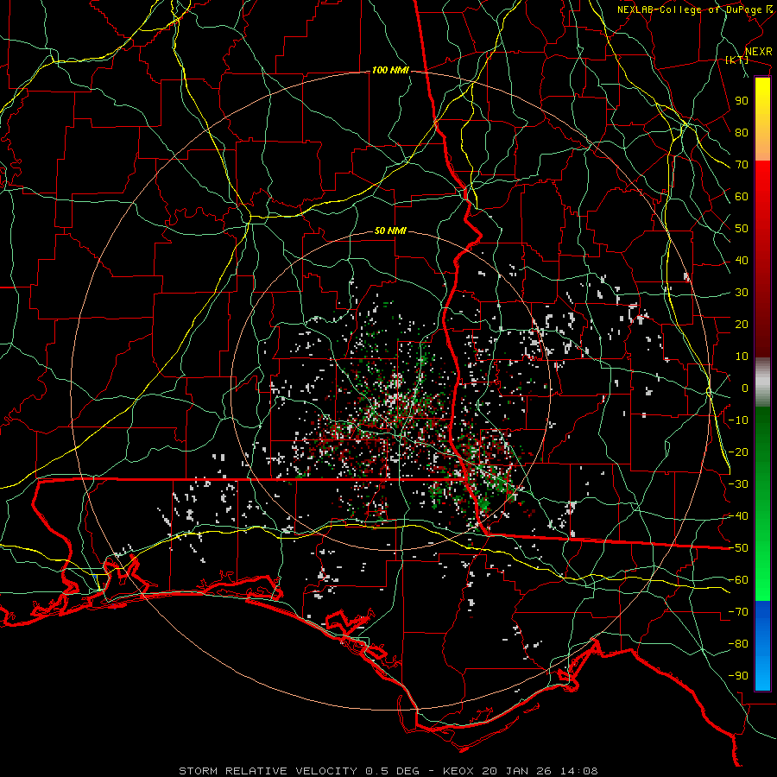Click the NEXR label above the legend
Screen dimensions: 777x777
click(x=758, y=52)
